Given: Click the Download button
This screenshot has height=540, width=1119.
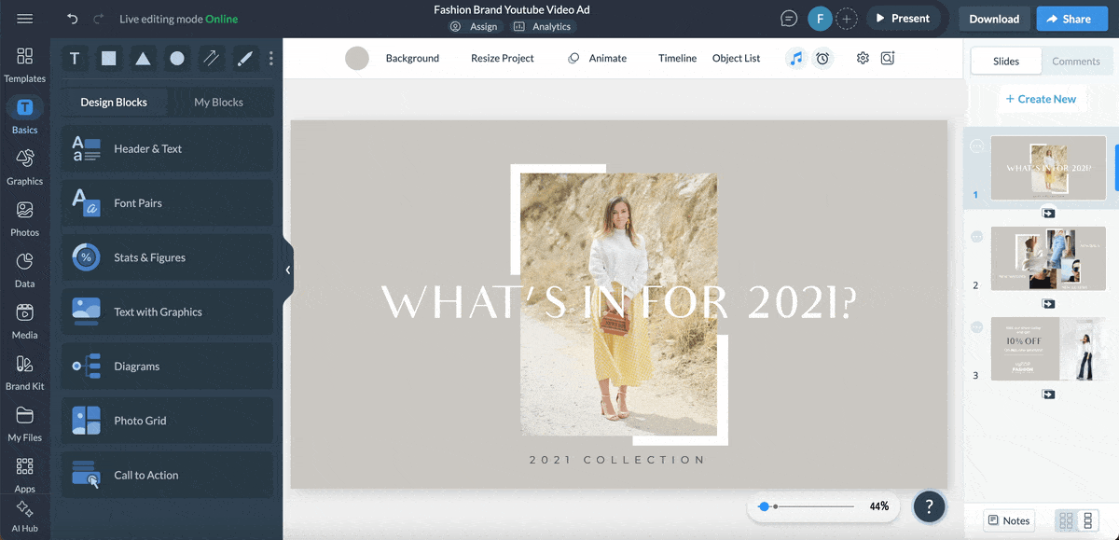Looking at the screenshot, I should tap(994, 19).
